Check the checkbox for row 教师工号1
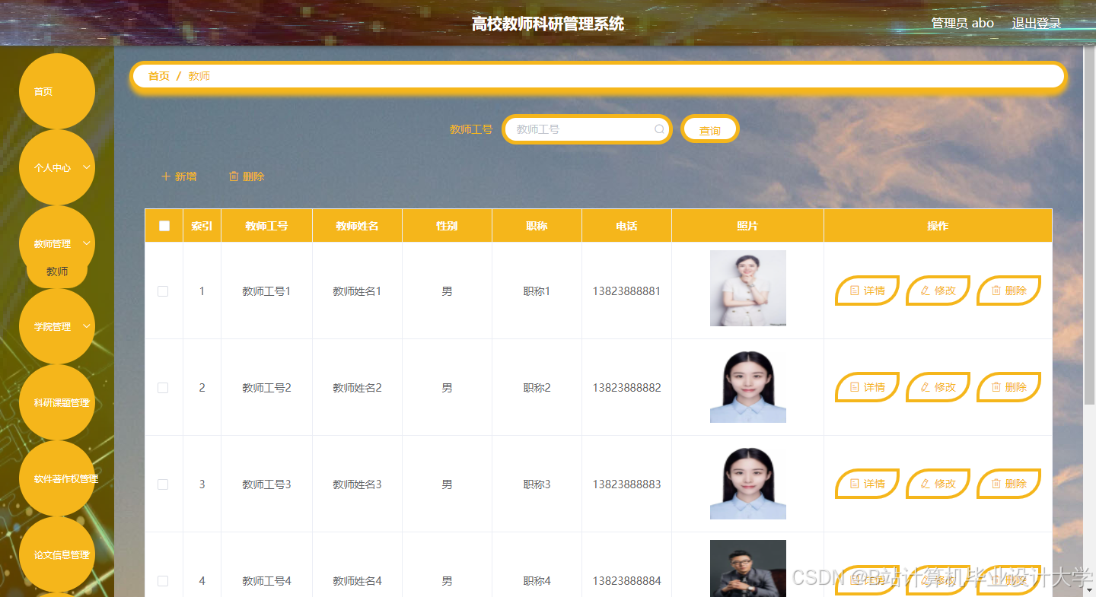The height and width of the screenshot is (597, 1096). [163, 291]
